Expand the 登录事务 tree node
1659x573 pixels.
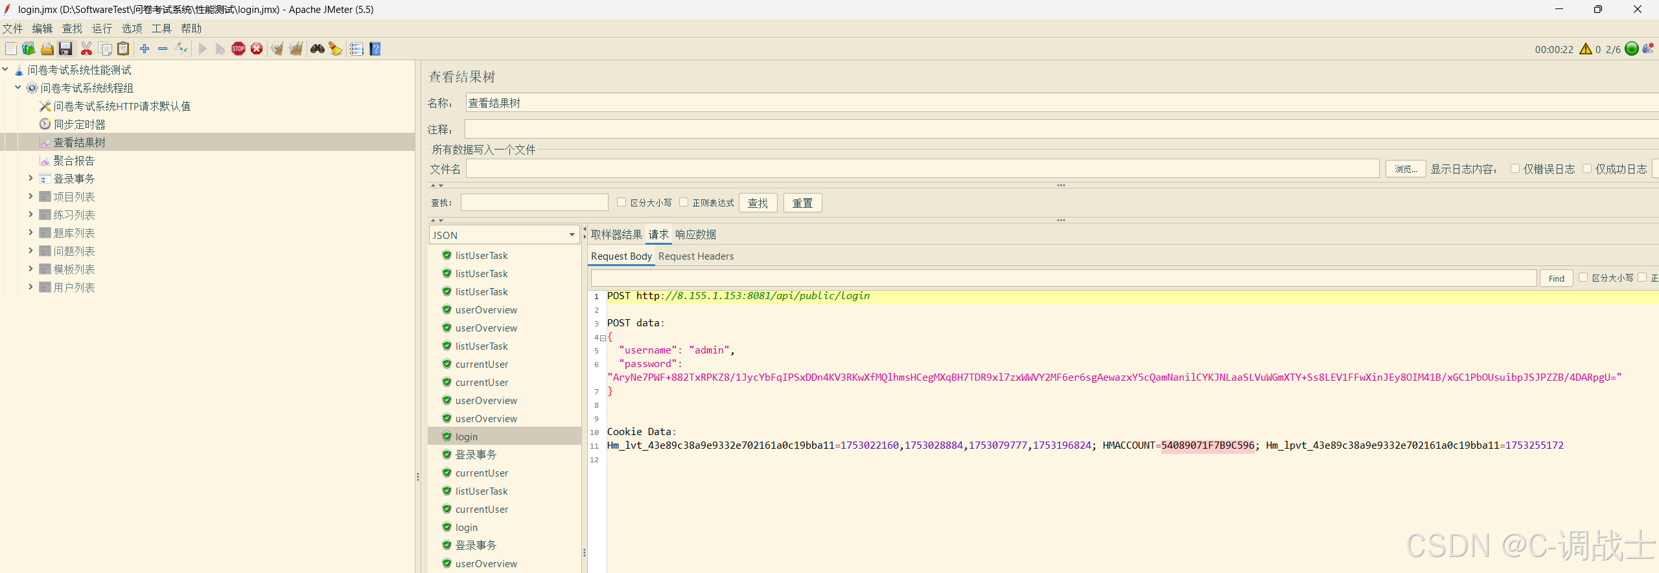click(x=30, y=178)
